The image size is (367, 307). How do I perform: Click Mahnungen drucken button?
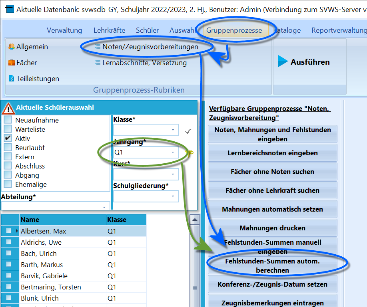click(272, 228)
